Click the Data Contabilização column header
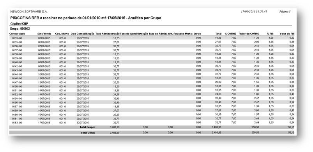Viewport: 313px width, 152px height. tap(83, 34)
